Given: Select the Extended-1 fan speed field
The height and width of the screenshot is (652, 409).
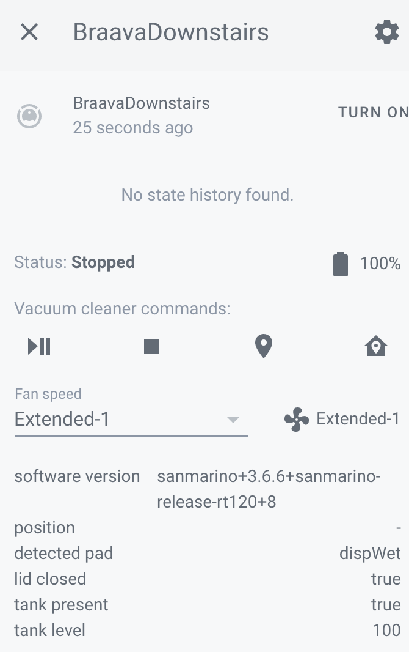Looking at the screenshot, I should point(131,419).
